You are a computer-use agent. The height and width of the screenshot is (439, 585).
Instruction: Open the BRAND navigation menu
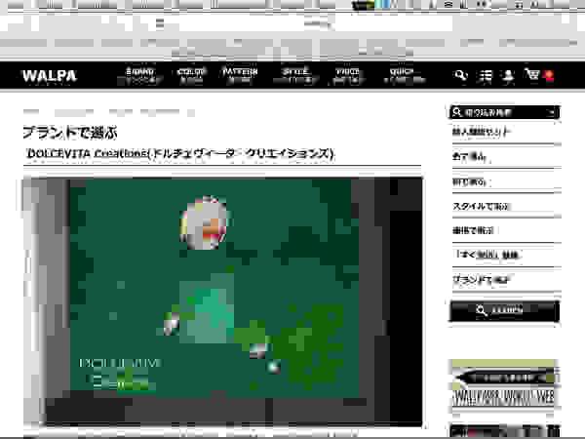[139, 75]
